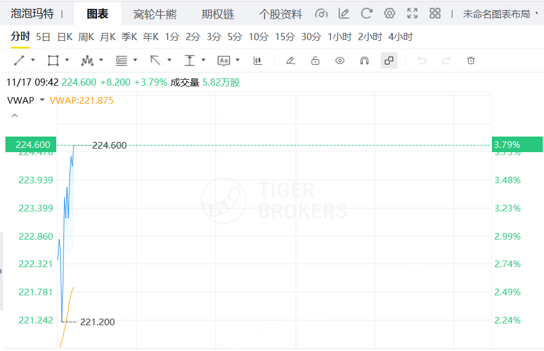
Task: Open the chart grid layout icon
Action: pos(434,14)
